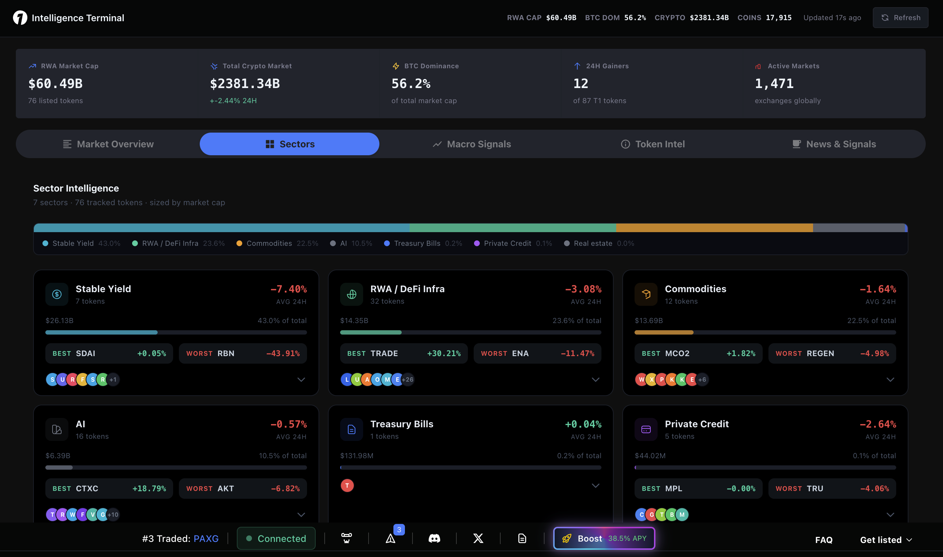This screenshot has width=943, height=557.
Task: Click the WORST ENA chip
Action: tap(537, 354)
